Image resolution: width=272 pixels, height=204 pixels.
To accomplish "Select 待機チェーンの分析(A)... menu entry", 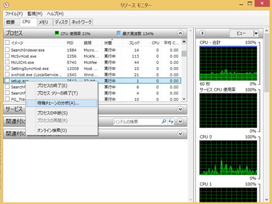I will click(x=61, y=103).
